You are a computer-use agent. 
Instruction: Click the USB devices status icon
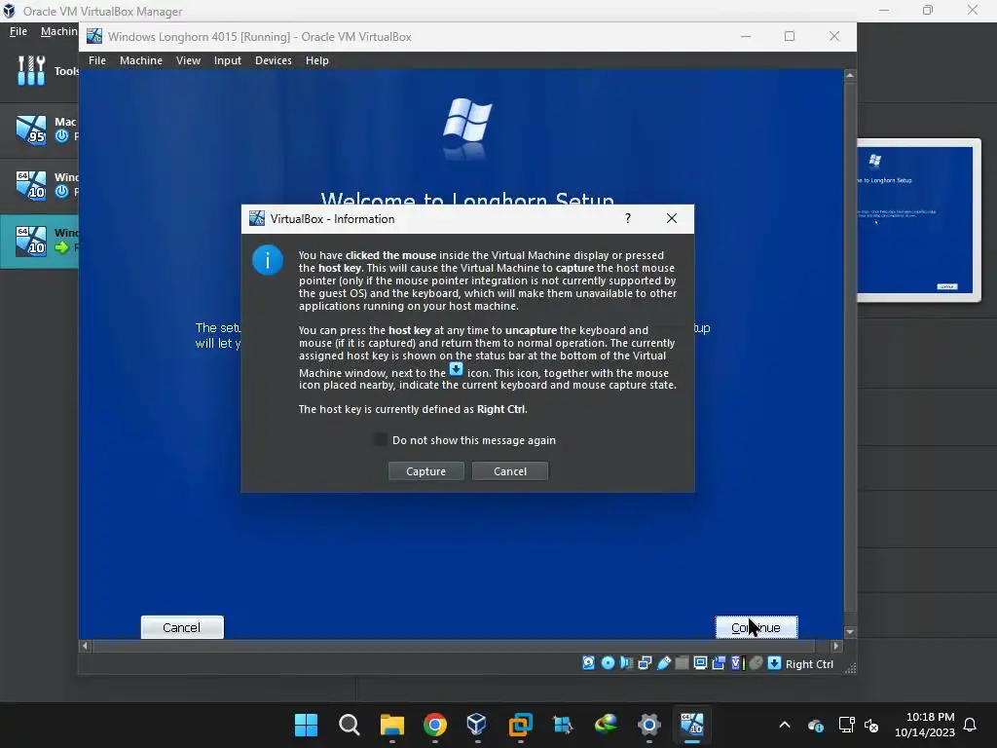click(664, 663)
